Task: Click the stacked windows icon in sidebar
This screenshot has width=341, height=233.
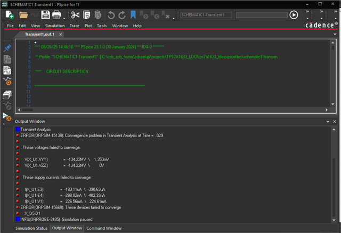Action: point(7,95)
